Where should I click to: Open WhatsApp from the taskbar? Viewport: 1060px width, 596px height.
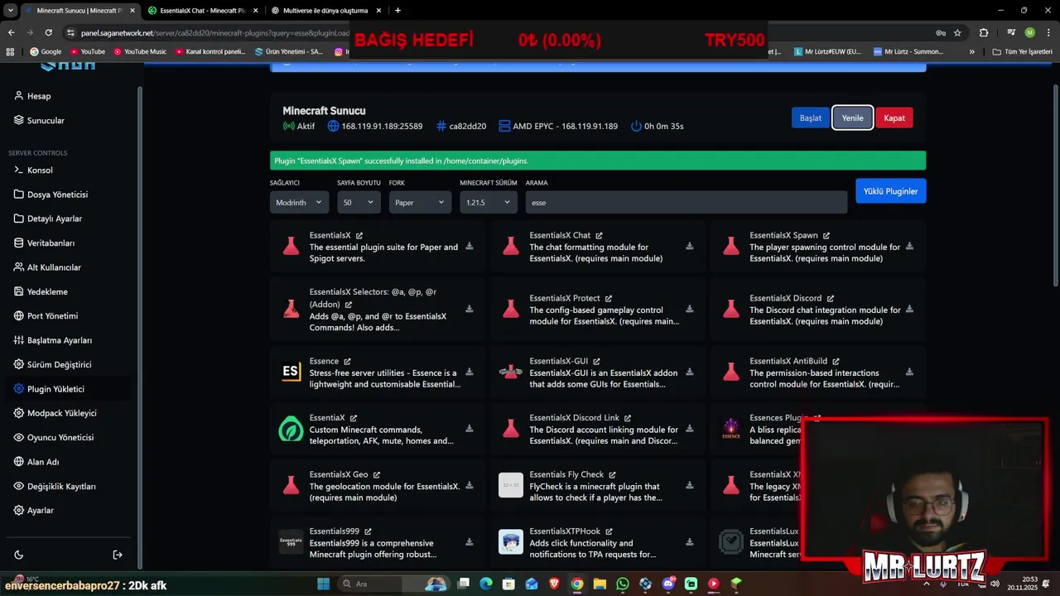[623, 584]
